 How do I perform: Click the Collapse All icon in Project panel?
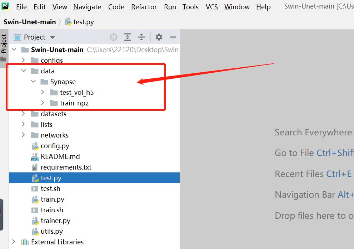point(141,37)
